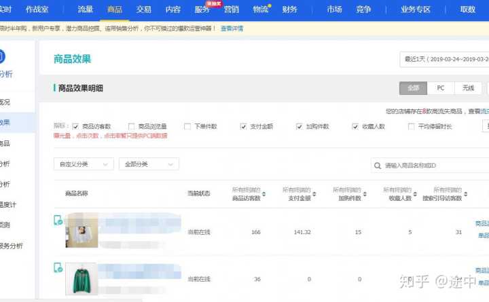Select the PC device filter button
The width and height of the screenshot is (489, 302).
pyautogui.click(x=441, y=88)
